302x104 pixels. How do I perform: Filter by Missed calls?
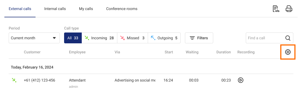pyautogui.click(x=133, y=38)
